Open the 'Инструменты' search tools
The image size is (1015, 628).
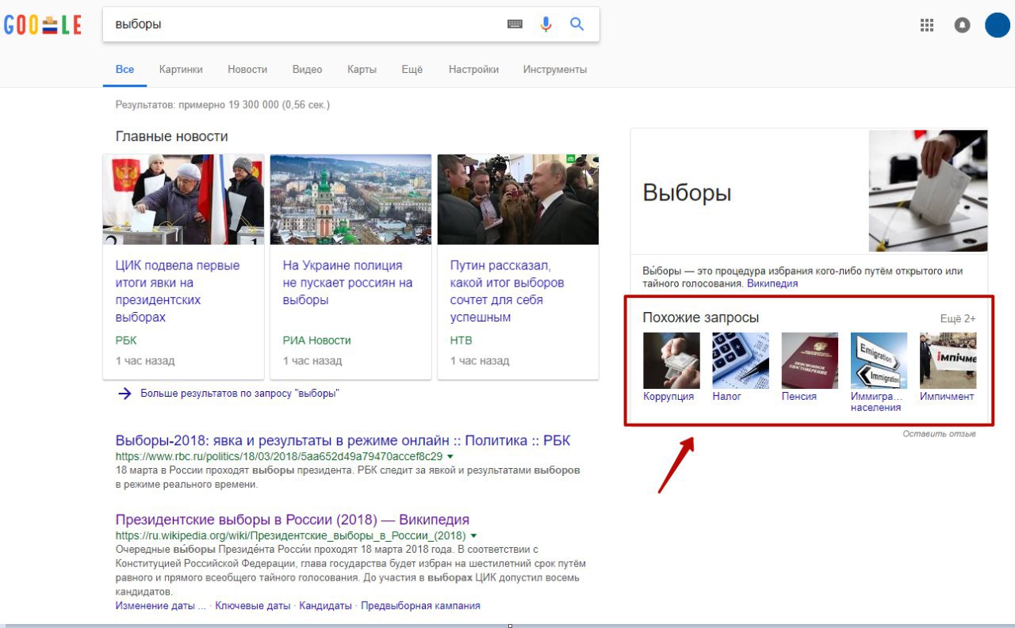click(555, 70)
